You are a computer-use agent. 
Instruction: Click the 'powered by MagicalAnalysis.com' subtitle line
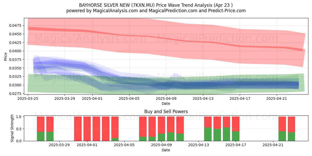click(156, 11)
